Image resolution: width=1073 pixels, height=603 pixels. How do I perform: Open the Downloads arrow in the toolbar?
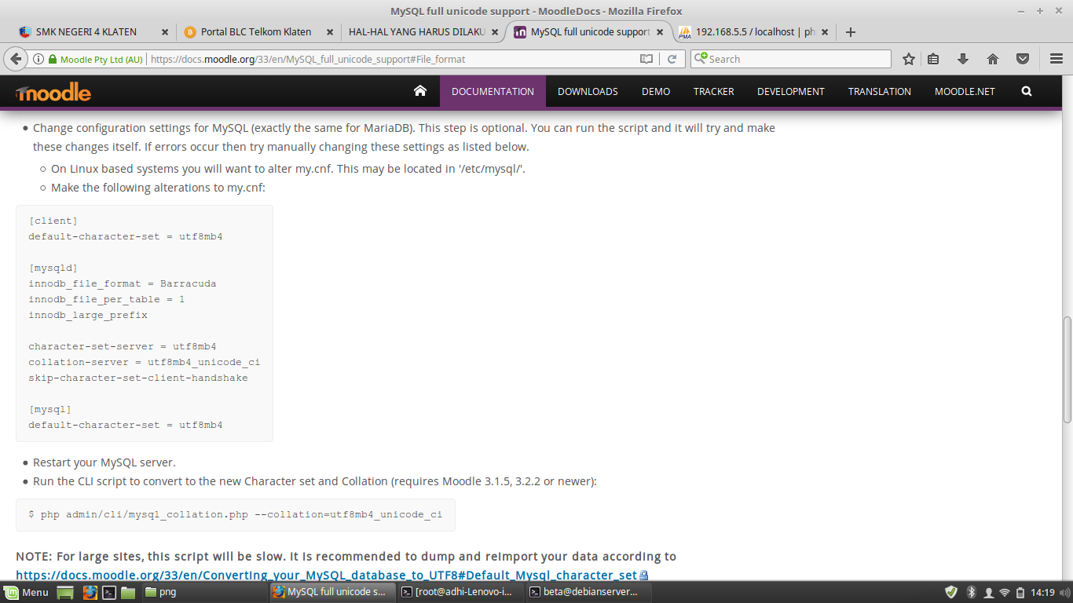pyautogui.click(x=963, y=59)
